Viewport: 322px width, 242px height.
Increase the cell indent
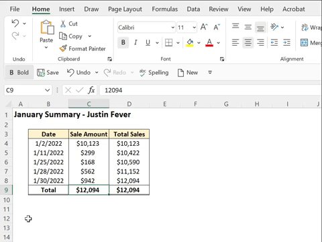pos(286,42)
